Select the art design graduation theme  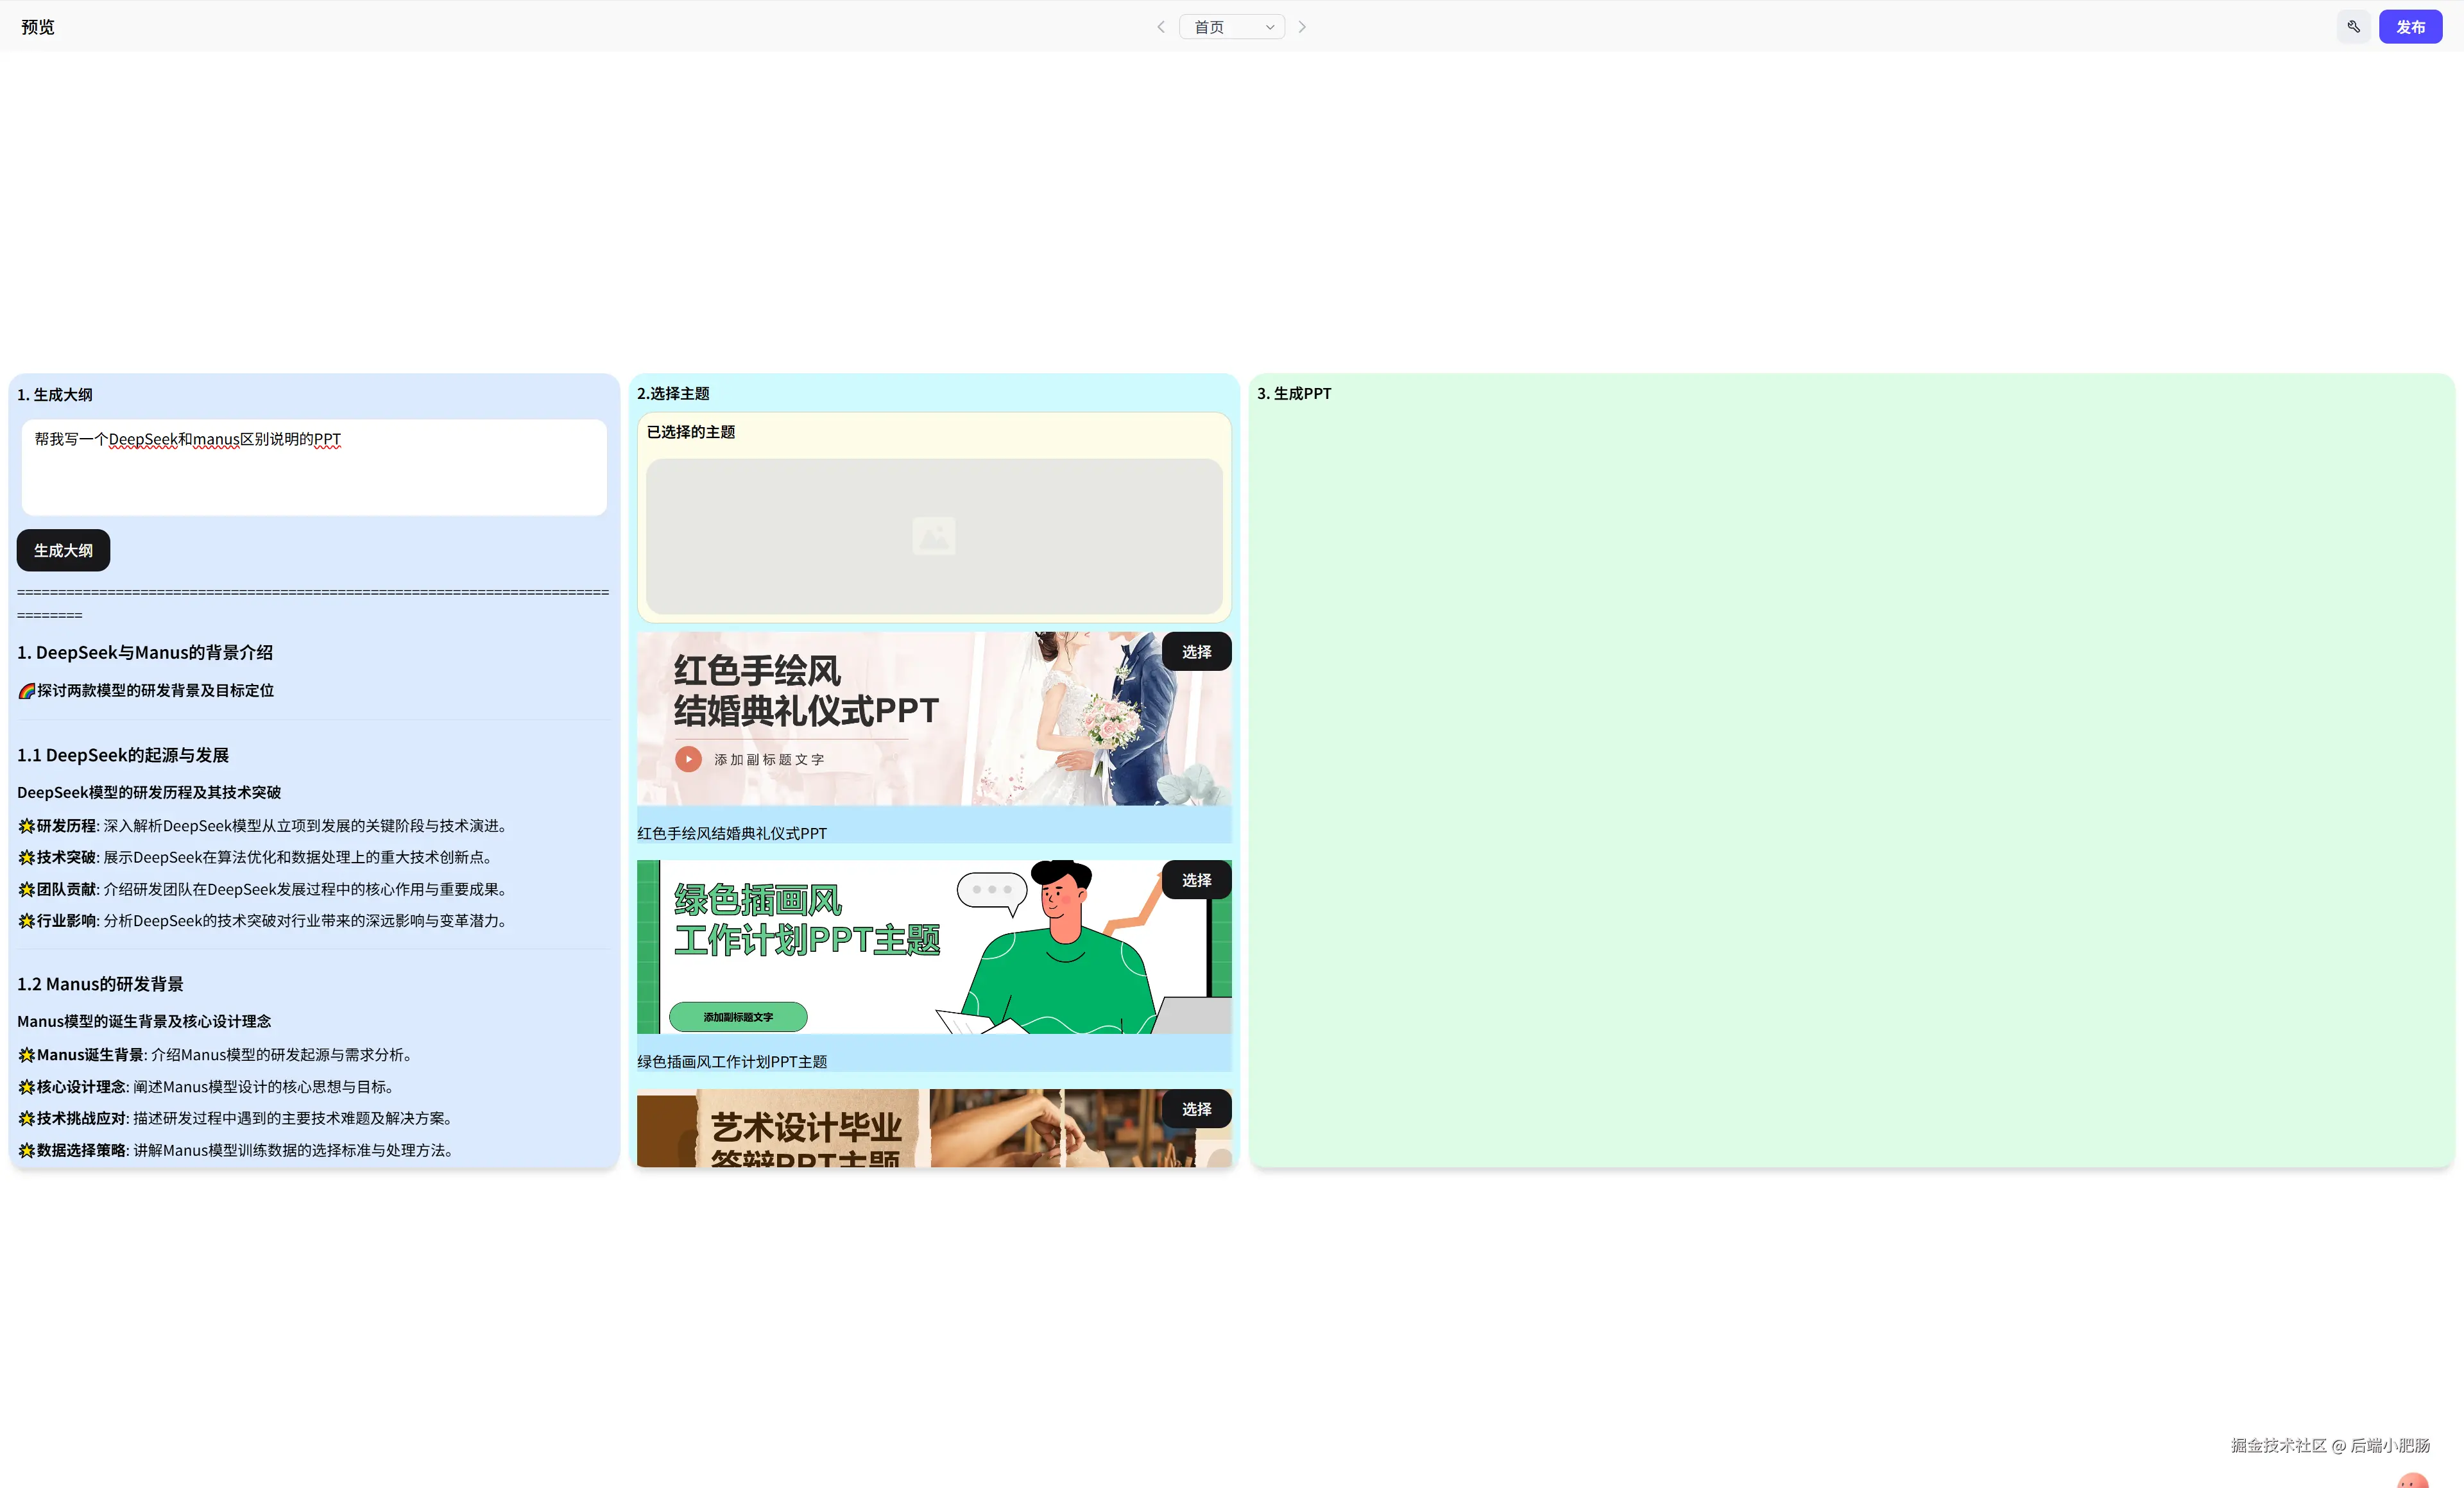(1196, 1109)
